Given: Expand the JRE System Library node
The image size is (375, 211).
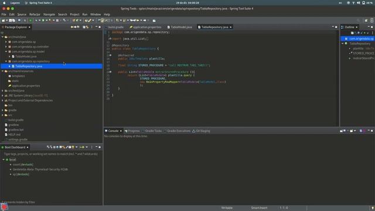Looking at the screenshot, I should tap(2, 96).
